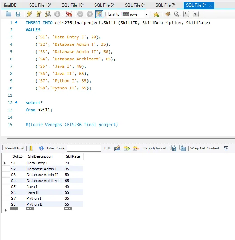Viewport: 235px width, 240px height.
Task: Click the result grid columns icon
Action: click(31, 148)
